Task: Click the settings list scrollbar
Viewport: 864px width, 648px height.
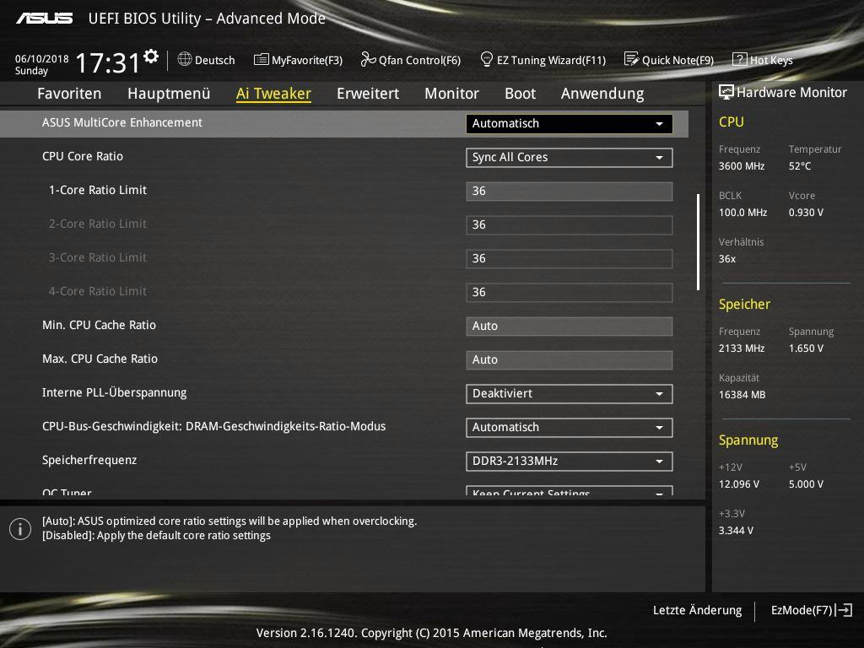Action: click(698, 241)
